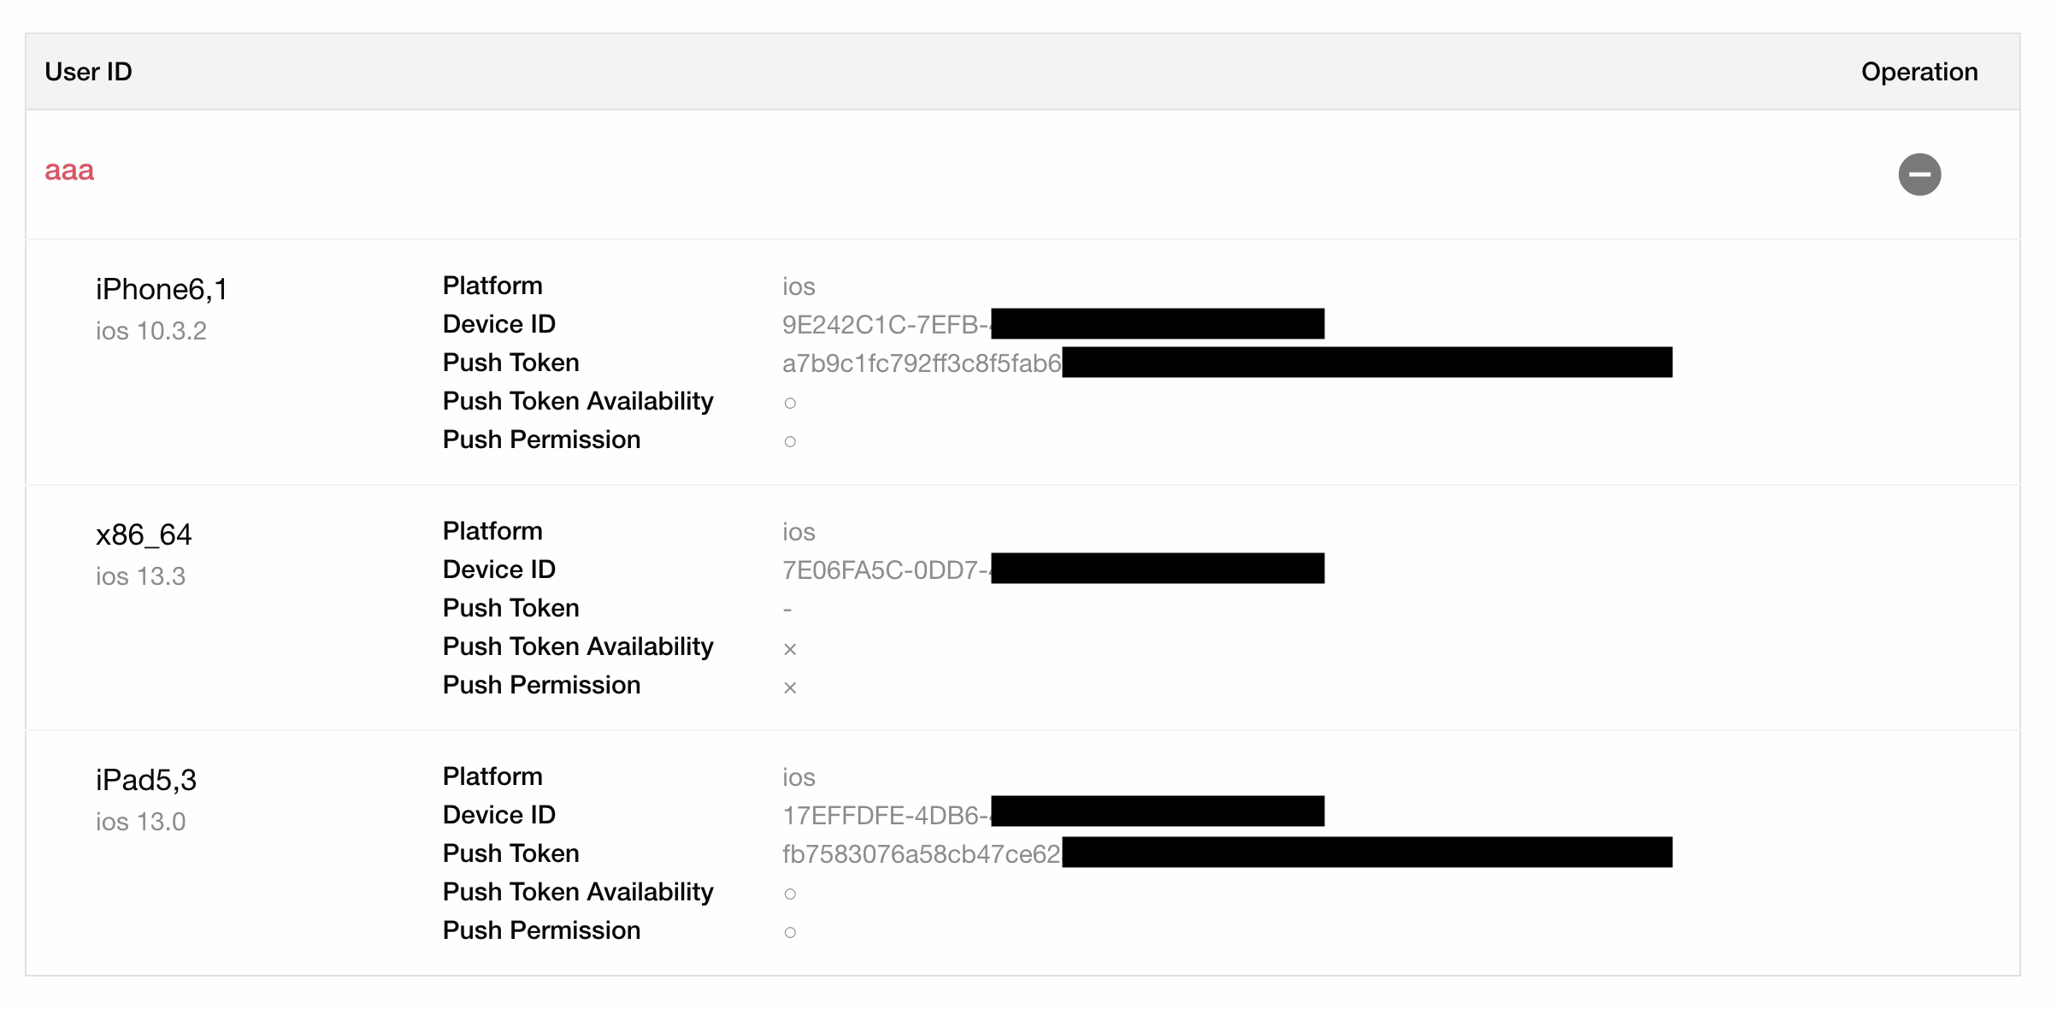Click the User ID column header
The width and height of the screenshot is (2057, 1009).
click(x=88, y=72)
